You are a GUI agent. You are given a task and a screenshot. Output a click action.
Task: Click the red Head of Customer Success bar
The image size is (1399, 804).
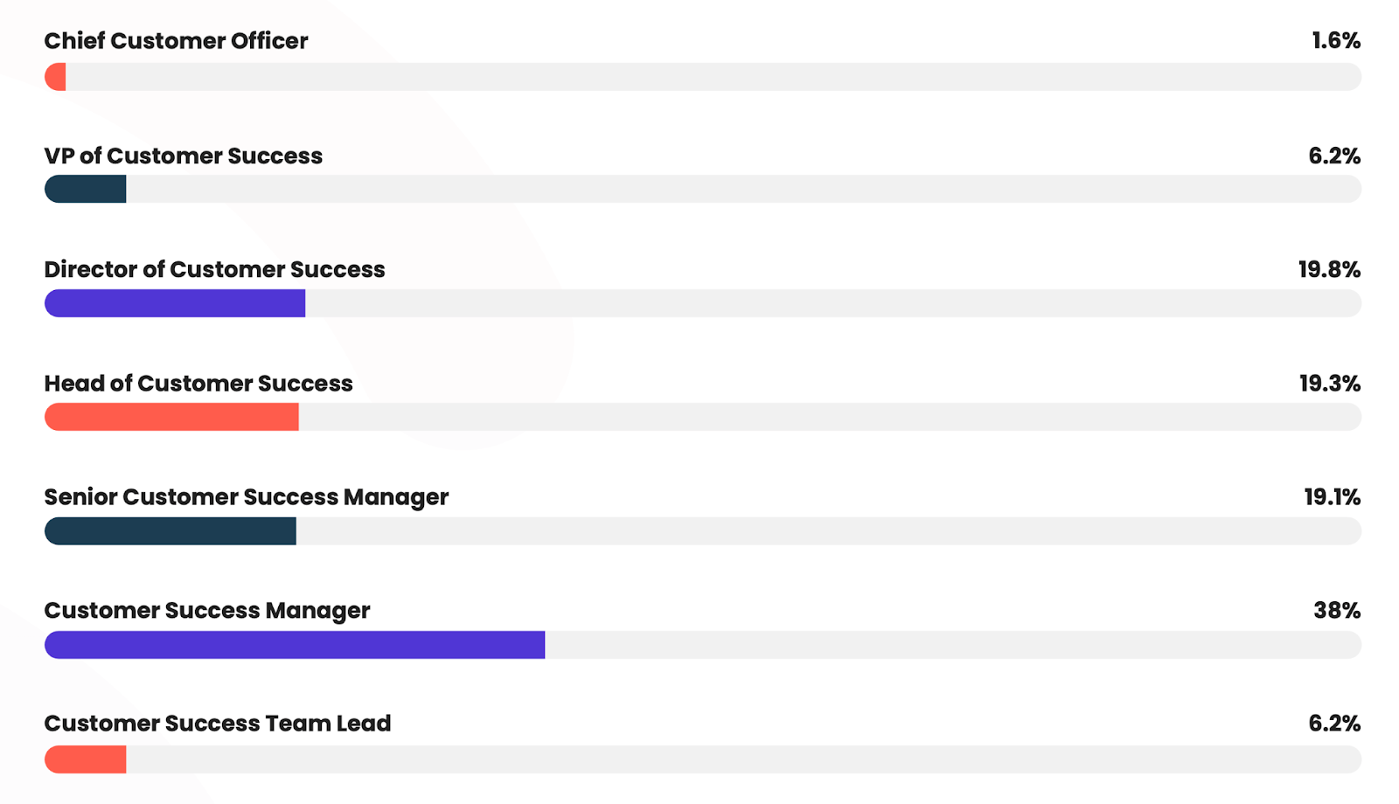(171, 417)
